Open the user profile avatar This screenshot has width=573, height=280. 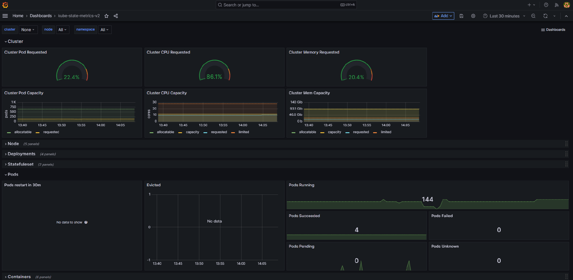567,5
